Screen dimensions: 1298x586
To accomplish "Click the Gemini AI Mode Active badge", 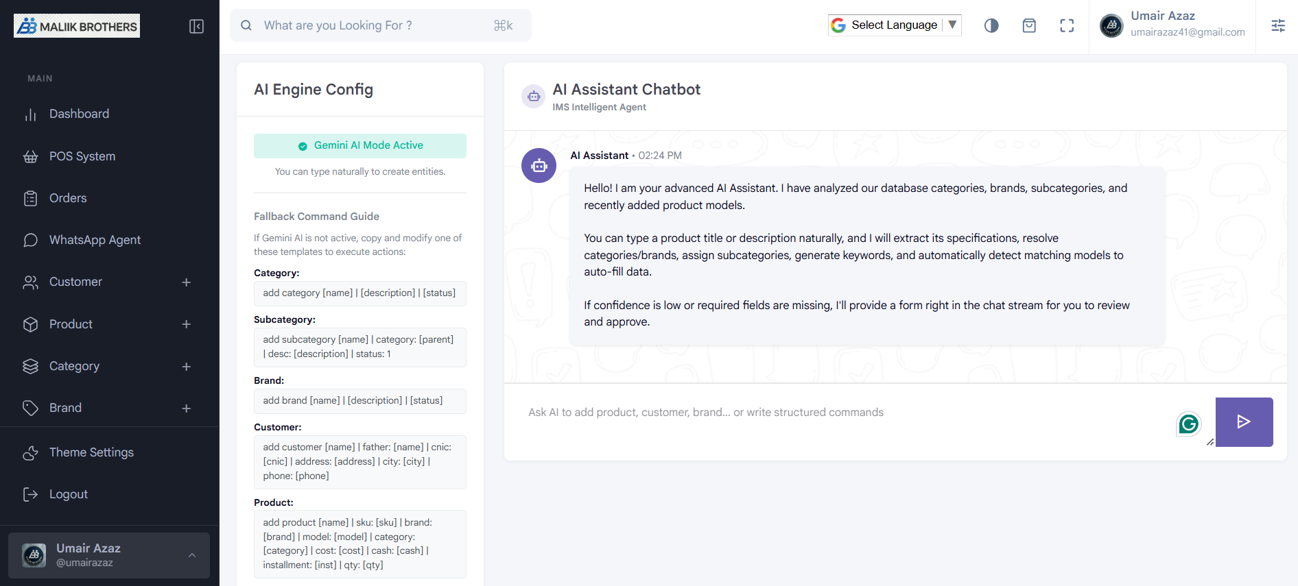I will [360, 146].
